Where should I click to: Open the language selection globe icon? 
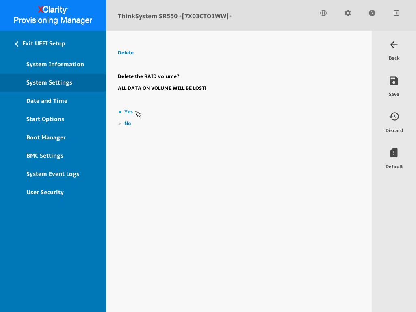323,13
